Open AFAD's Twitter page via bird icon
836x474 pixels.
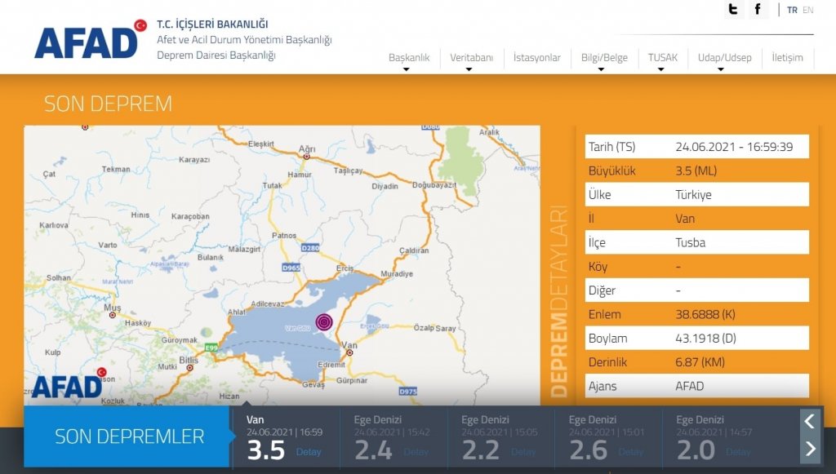tap(733, 10)
